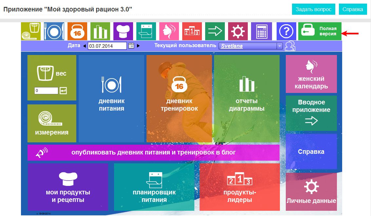Open the bar chart reports toolbar icon
The height and width of the screenshot is (216, 371).
pos(100,31)
